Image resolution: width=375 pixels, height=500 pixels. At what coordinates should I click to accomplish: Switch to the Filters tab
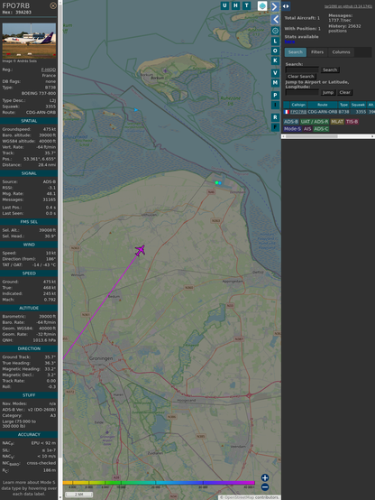317,52
